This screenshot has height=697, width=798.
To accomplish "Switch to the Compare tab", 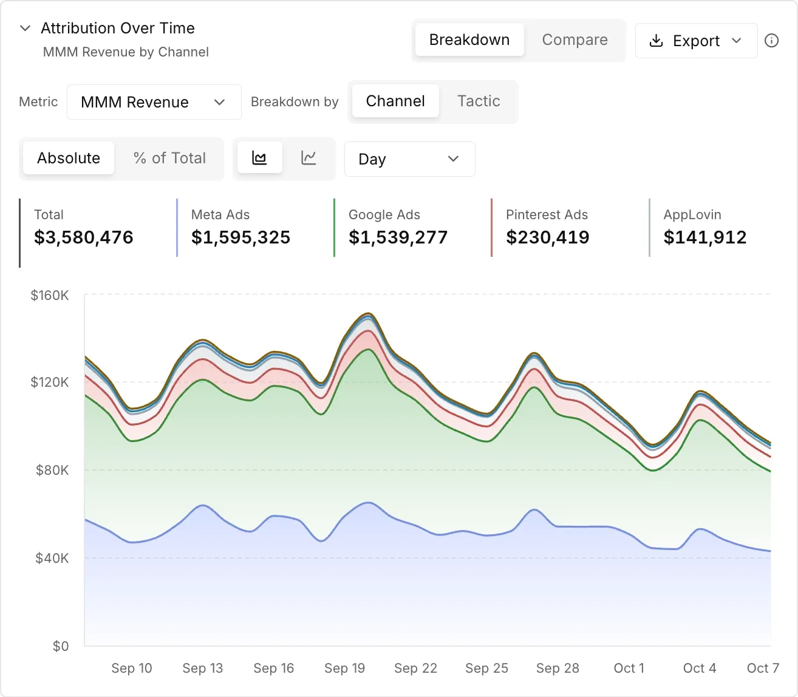I will coord(575,39).
